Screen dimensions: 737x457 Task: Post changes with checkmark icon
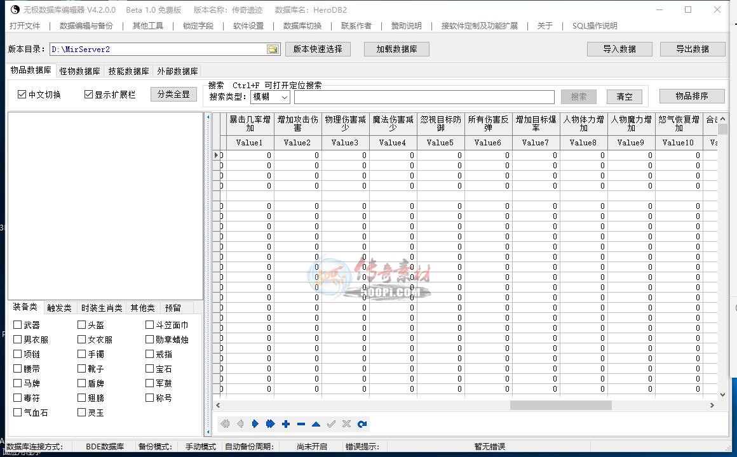pos(332,424)
